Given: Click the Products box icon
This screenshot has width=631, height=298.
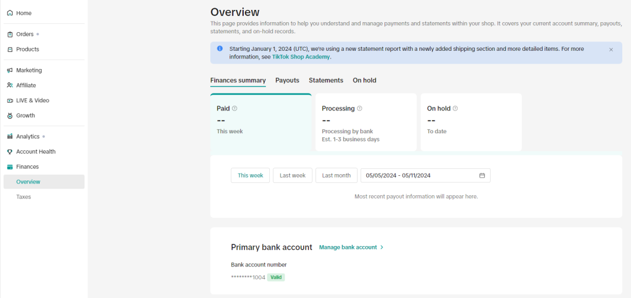Looking at the screenshot, I should pyautogui.click(x=10, y=50).
